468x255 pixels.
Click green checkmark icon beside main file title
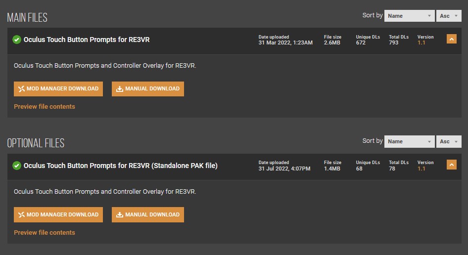17,40
